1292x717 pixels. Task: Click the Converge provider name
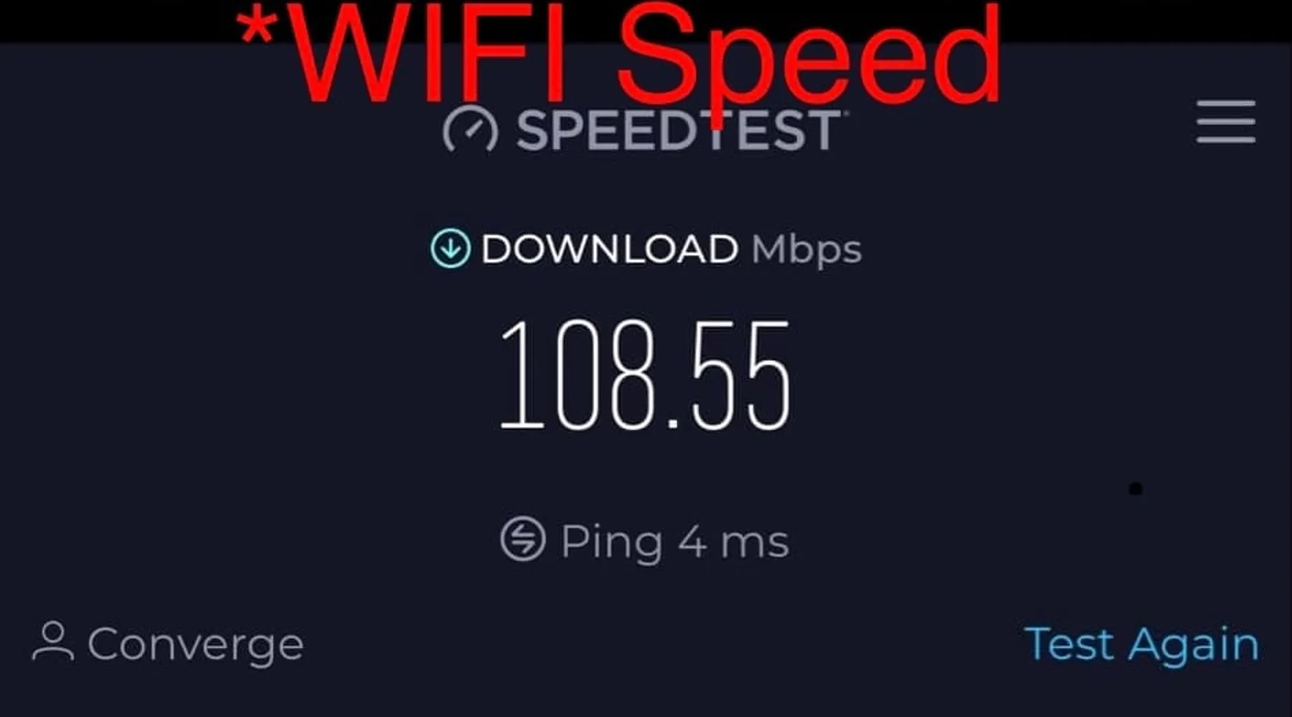point(195,645)
